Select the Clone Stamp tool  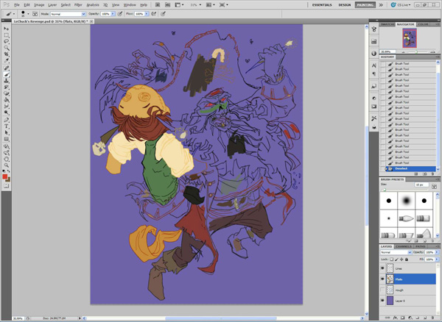tap(6, 81)
